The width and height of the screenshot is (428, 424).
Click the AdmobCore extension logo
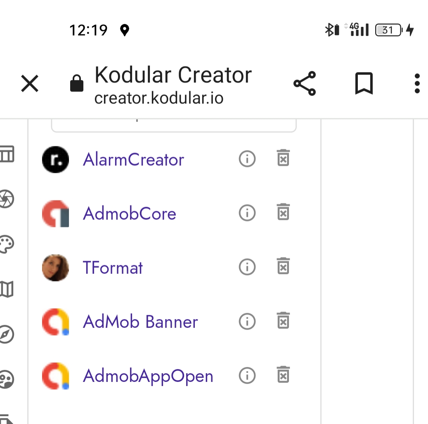pos(55,214)
